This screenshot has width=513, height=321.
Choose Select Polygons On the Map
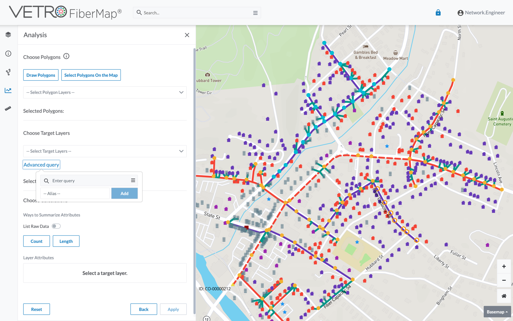click(x=91, y=75)
